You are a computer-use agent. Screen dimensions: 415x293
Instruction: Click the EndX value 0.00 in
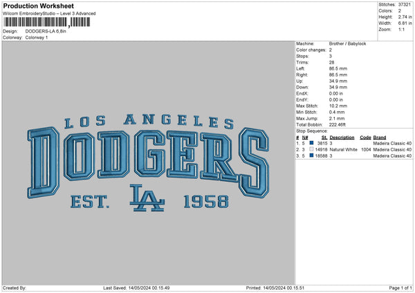pos(336,93)
